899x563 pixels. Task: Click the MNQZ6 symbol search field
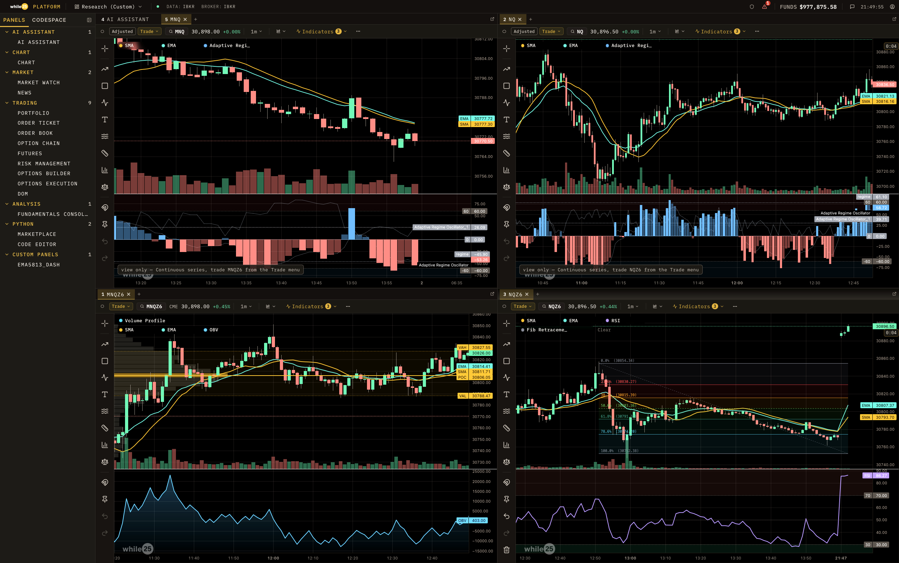[151, 306]
